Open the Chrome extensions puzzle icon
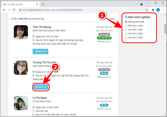Screen dimensions: 167x117 152,10
